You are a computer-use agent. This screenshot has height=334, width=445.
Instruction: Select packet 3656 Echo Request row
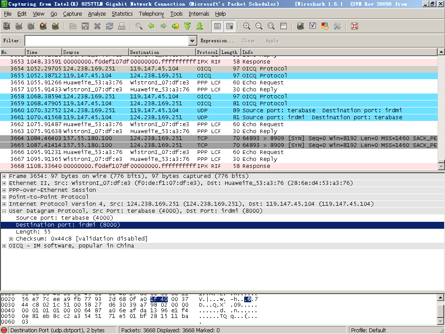[x=219, y=83]
